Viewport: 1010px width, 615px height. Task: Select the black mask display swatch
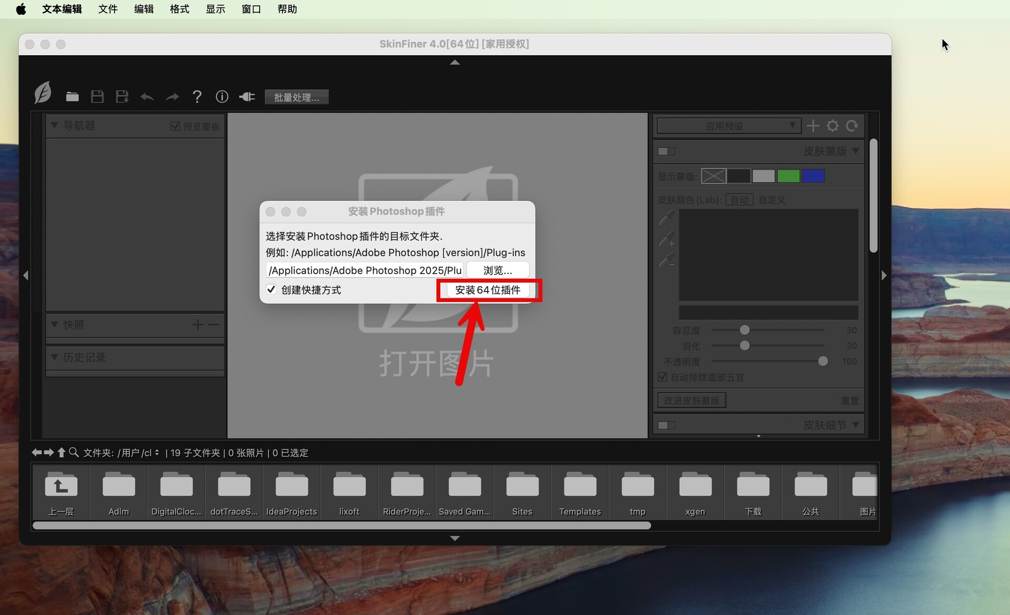(739, 176)
